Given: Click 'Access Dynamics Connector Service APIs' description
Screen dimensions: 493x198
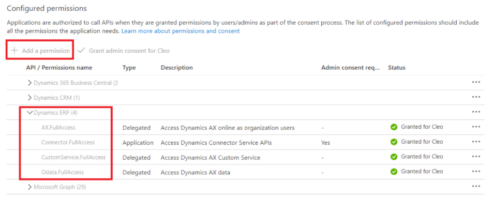Looking at the screenshot, I should (216, 142).
